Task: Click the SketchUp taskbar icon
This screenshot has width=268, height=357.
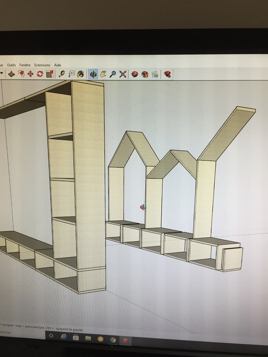Action: 125,341
